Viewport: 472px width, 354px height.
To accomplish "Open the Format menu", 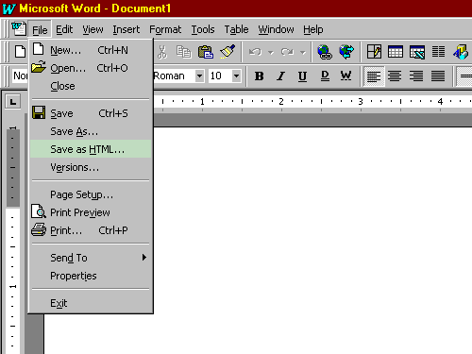I will [x=165, y=29].
